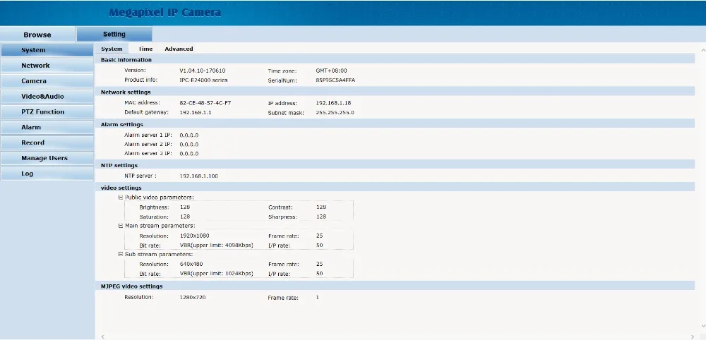Click the horizontal scrollbar left arrow
The height and width of the screenshot is (340, 706).
[102, 336]
